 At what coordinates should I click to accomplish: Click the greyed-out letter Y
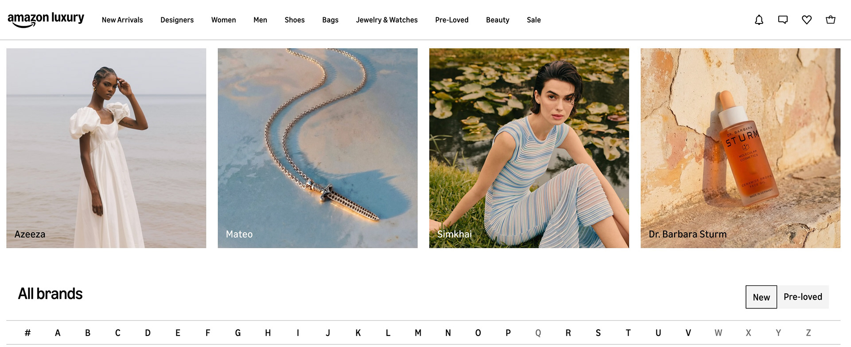click(x=778, y=333)
